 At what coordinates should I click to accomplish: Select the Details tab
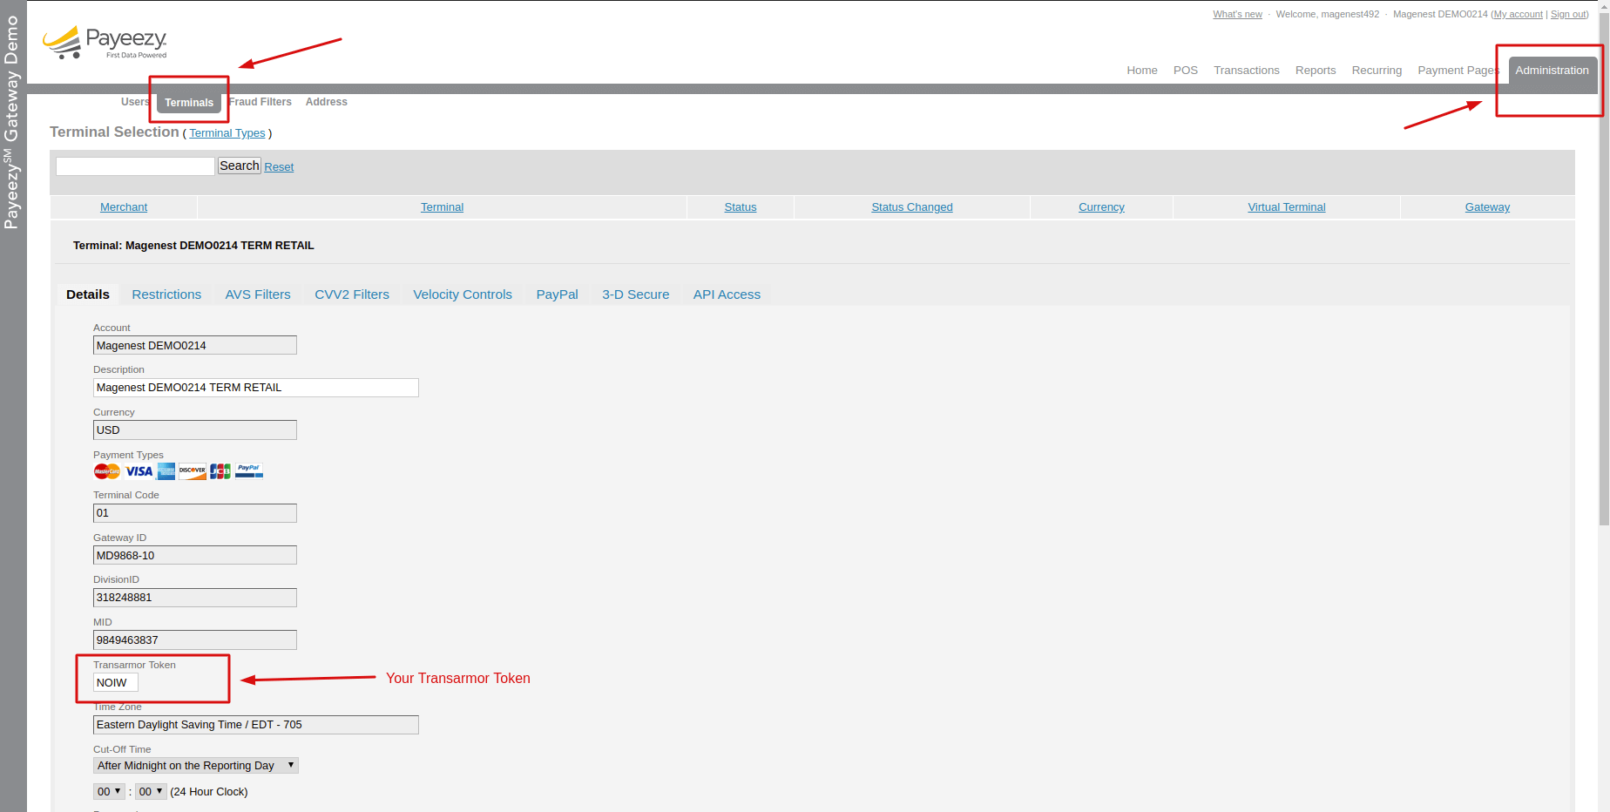coord(88,294)
